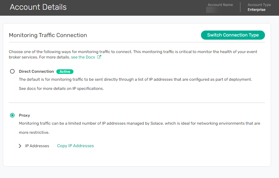Viewport: 279px width, 178px height.
Task: Open the see the Docs link
Action: 83,57
